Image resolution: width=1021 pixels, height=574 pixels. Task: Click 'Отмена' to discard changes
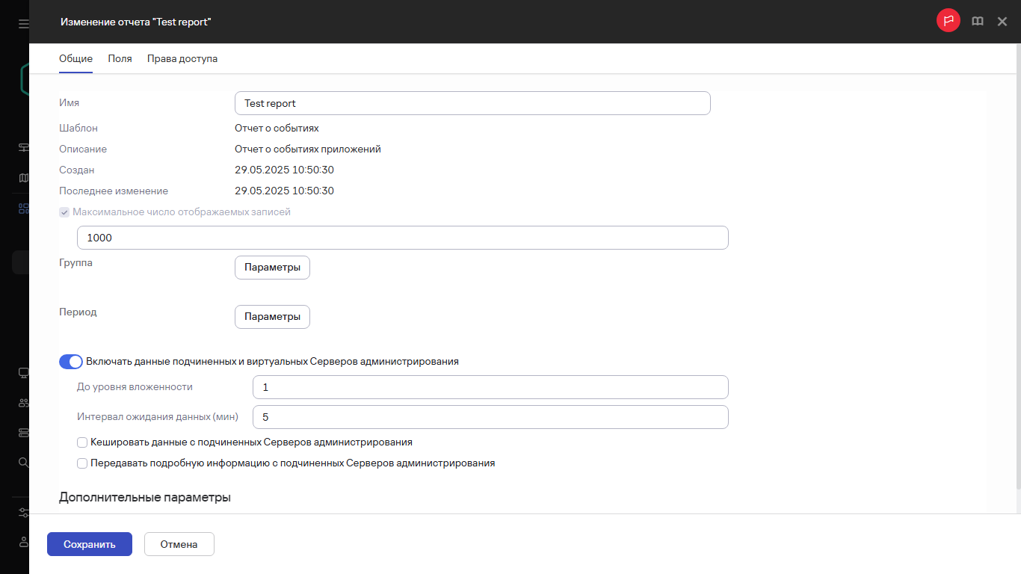[179, 544]
